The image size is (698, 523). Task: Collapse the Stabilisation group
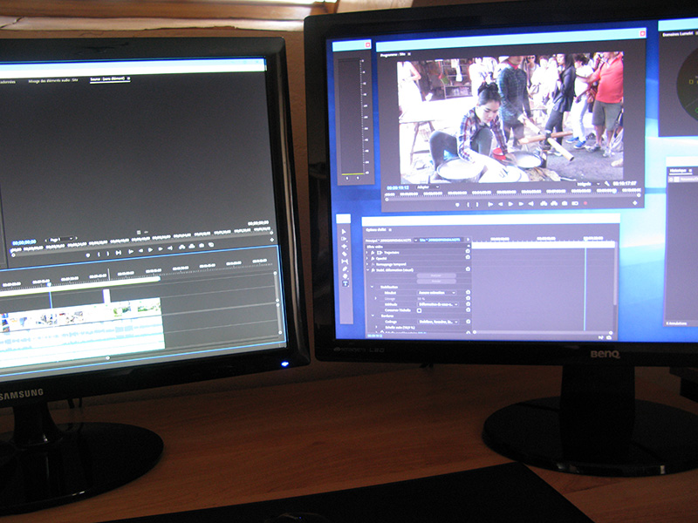point(372,287)
